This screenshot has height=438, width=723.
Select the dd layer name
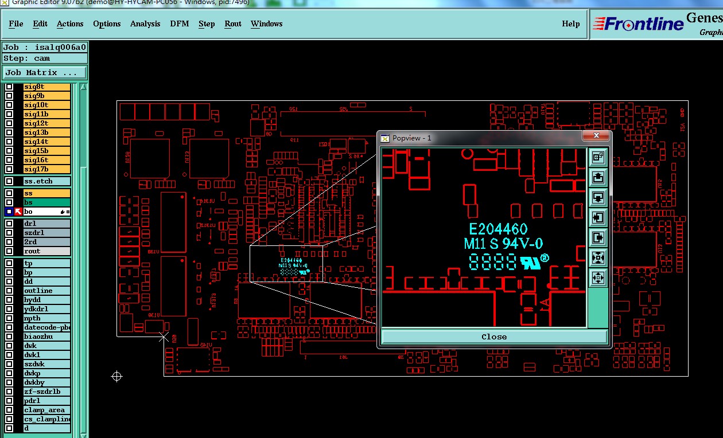pos(46,281)
